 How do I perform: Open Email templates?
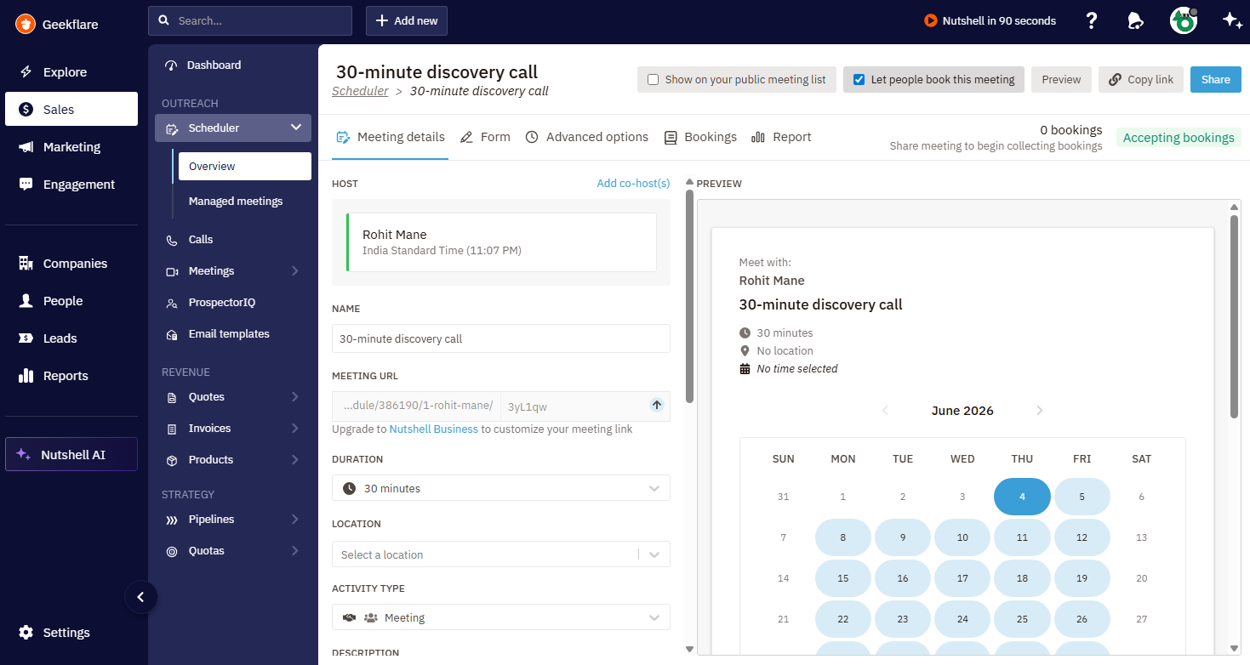(229, 334)
